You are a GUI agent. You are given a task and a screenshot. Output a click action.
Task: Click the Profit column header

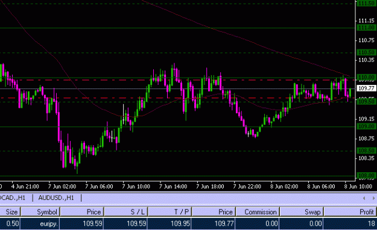click(x=350, y=212)
